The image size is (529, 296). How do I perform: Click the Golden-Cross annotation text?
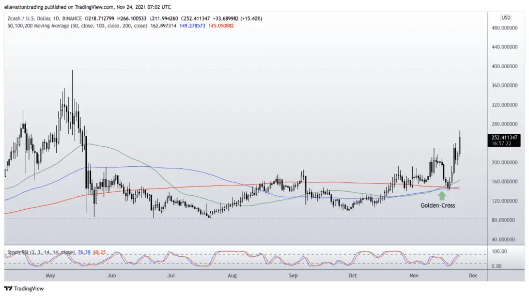pyautogui.click(x=438, y=205)
